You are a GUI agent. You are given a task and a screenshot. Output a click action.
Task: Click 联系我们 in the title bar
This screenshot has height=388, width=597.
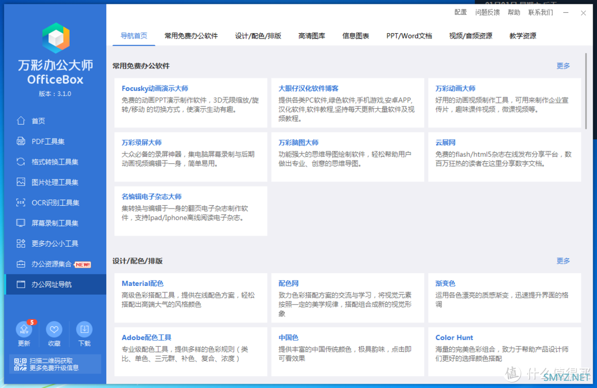coord(541,13)
